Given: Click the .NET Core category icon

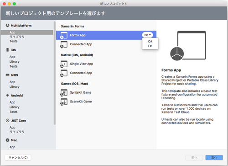Looking at the screenshot, I should coord(7,121).
